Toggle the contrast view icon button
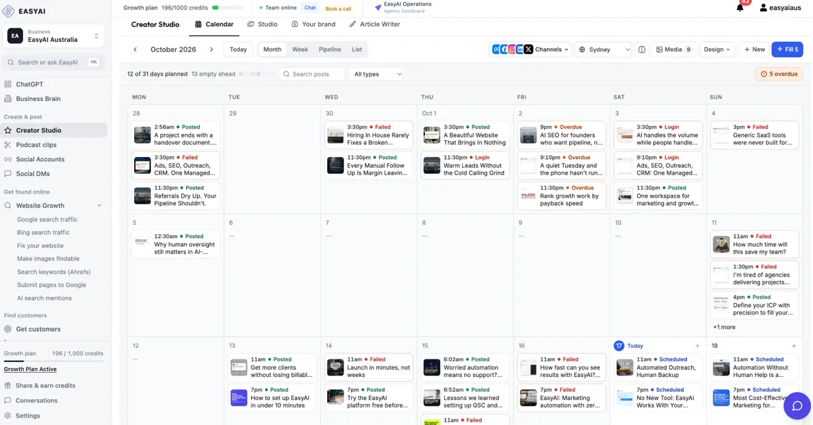Screen dimensions: 813x425 [642, 49]
